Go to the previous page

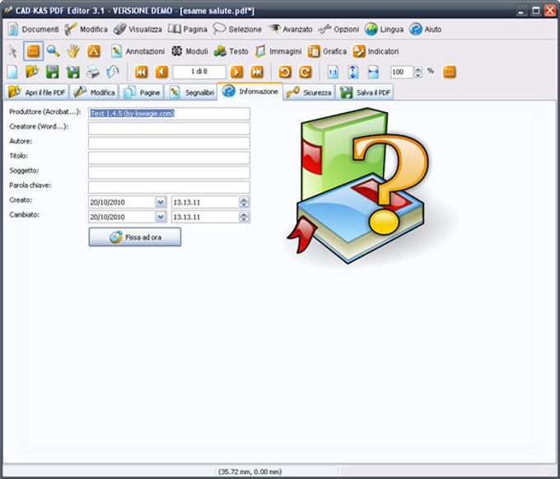coord(161,72)
